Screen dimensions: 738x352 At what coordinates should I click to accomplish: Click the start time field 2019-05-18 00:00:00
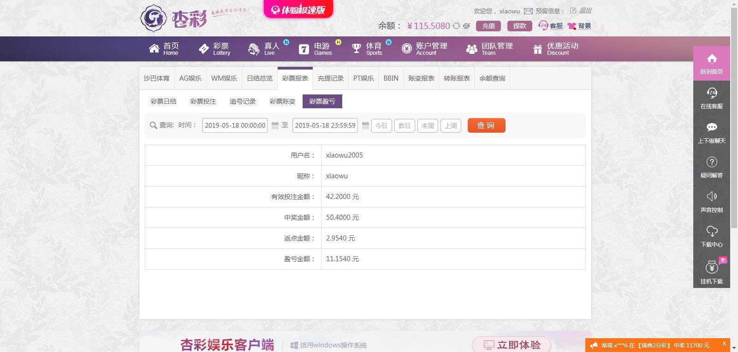[235, 125]
